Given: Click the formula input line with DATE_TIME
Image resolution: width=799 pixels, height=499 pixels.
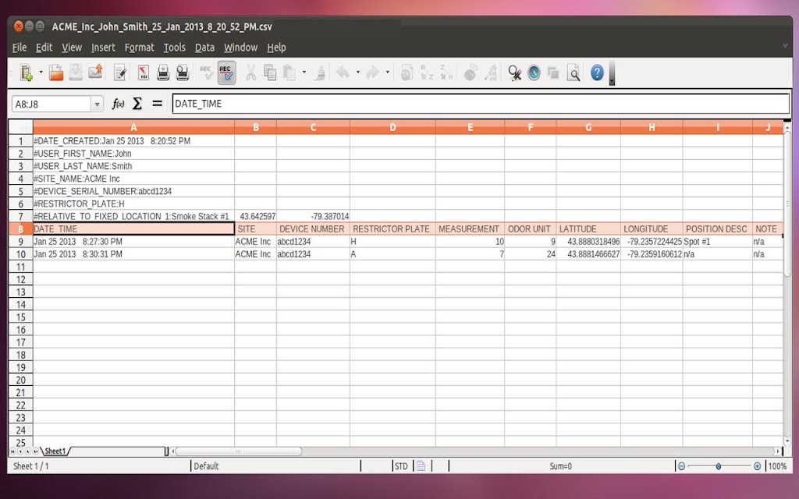Looking at the screenshot, I should click(x=481, y=104).
